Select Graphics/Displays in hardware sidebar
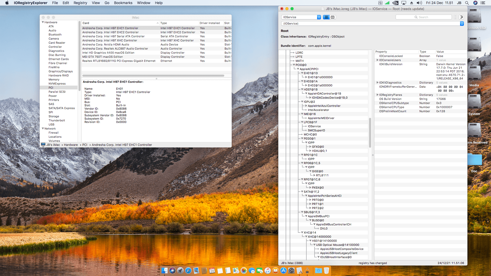Screen dimensions: 491x276 point(61,71)
